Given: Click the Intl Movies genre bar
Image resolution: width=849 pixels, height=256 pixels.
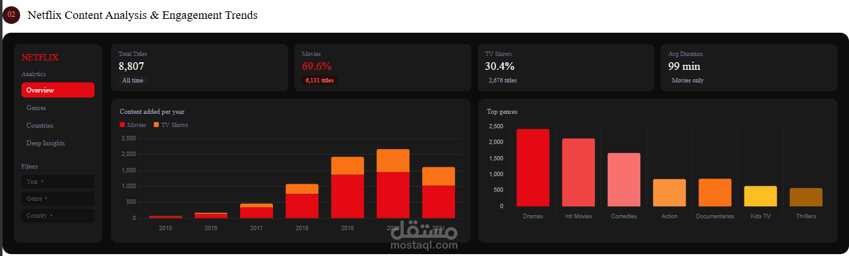Looking at the screenshot, I should (x=578, y=172).
